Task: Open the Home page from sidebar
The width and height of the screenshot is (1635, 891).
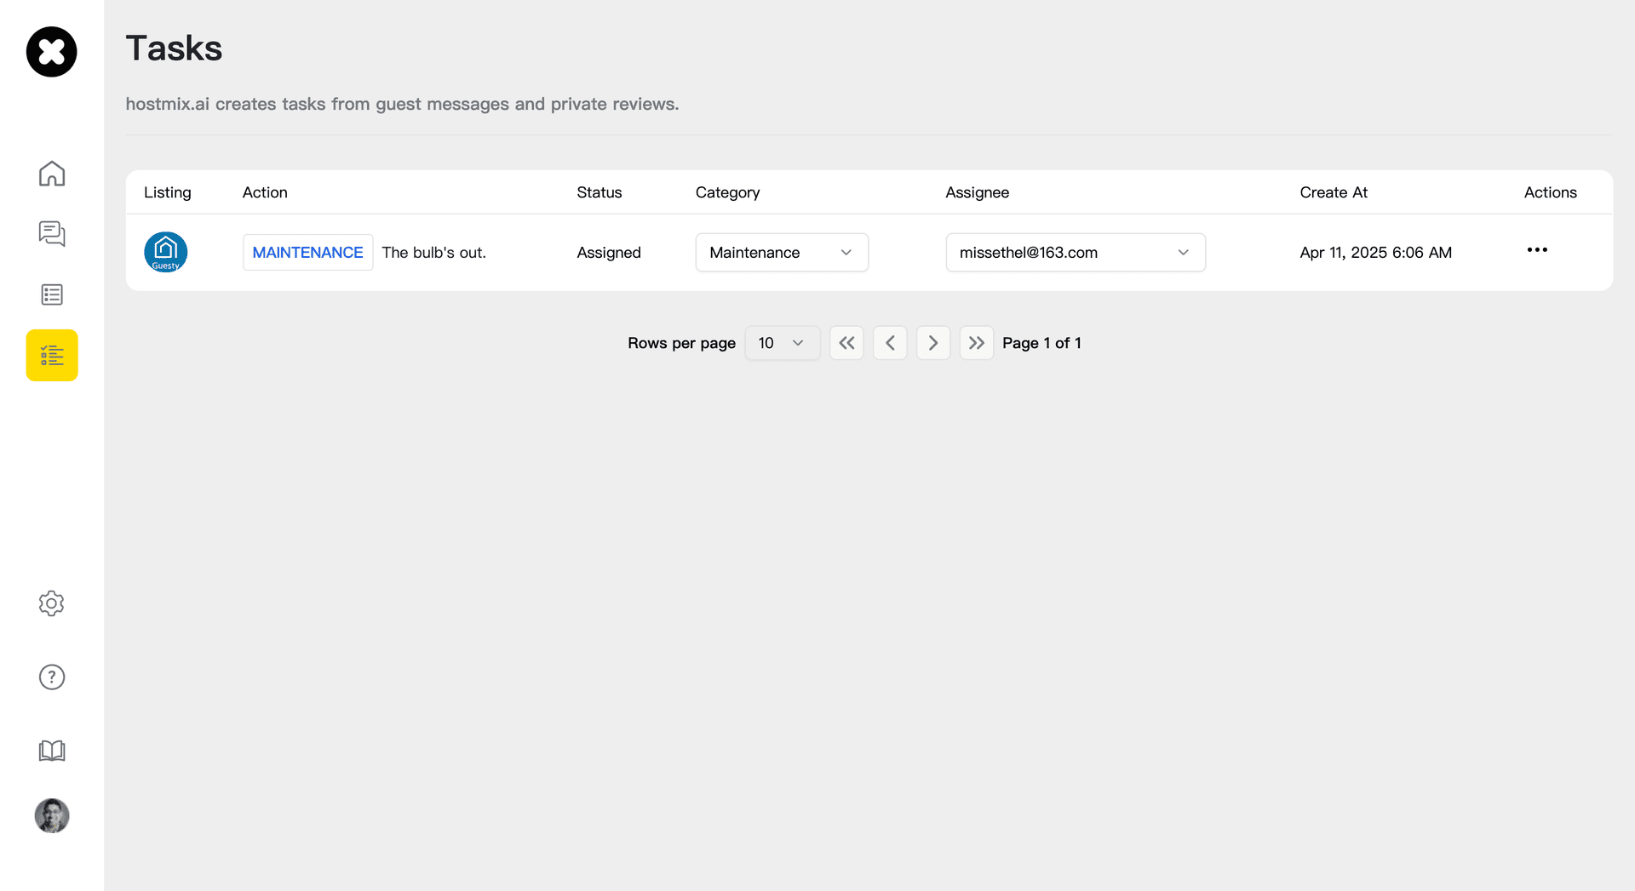Action: (52, 174)
